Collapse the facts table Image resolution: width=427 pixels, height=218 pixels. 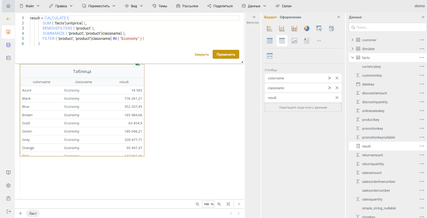coord(352,57)
